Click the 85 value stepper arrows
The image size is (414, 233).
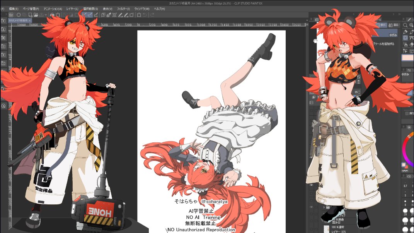[359, 92]
